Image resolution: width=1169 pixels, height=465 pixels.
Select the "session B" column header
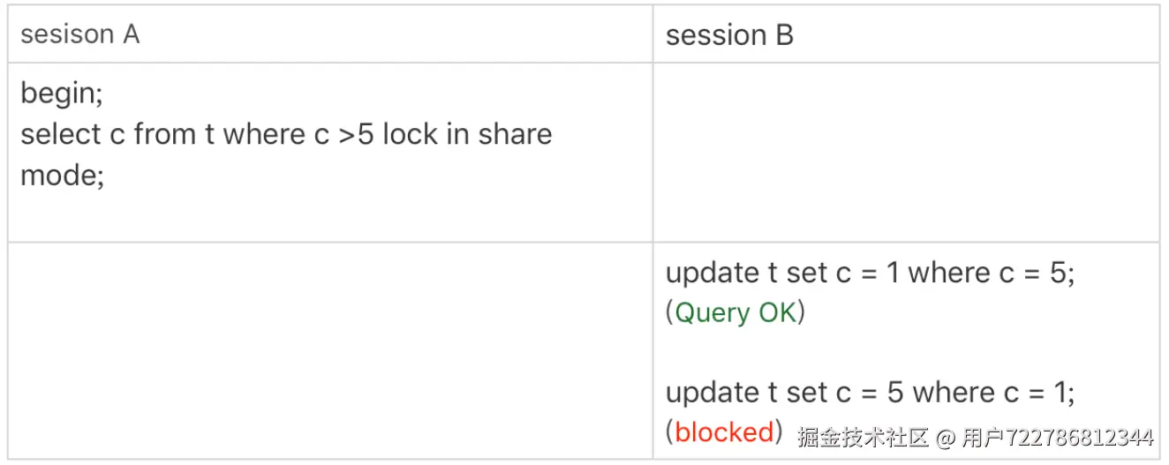click(x=729, y=35)
